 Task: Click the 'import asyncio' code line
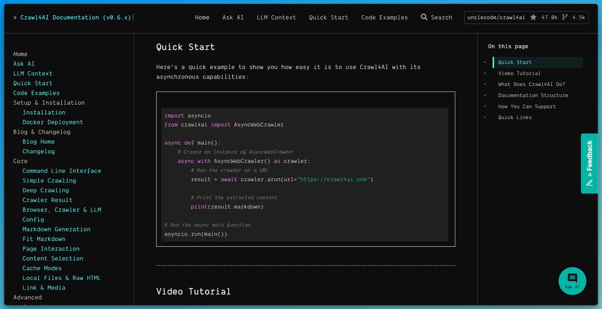click(x=188, y=116)
